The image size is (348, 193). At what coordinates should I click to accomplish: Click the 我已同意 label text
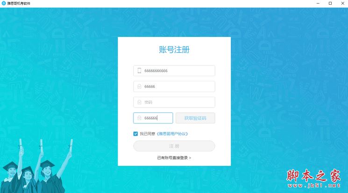pyautogui.click(x=147, y=134)
